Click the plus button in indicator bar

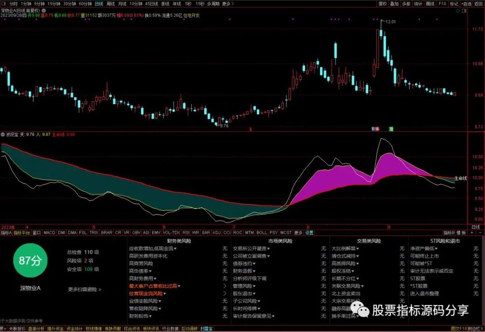click(x=472, y=233)
